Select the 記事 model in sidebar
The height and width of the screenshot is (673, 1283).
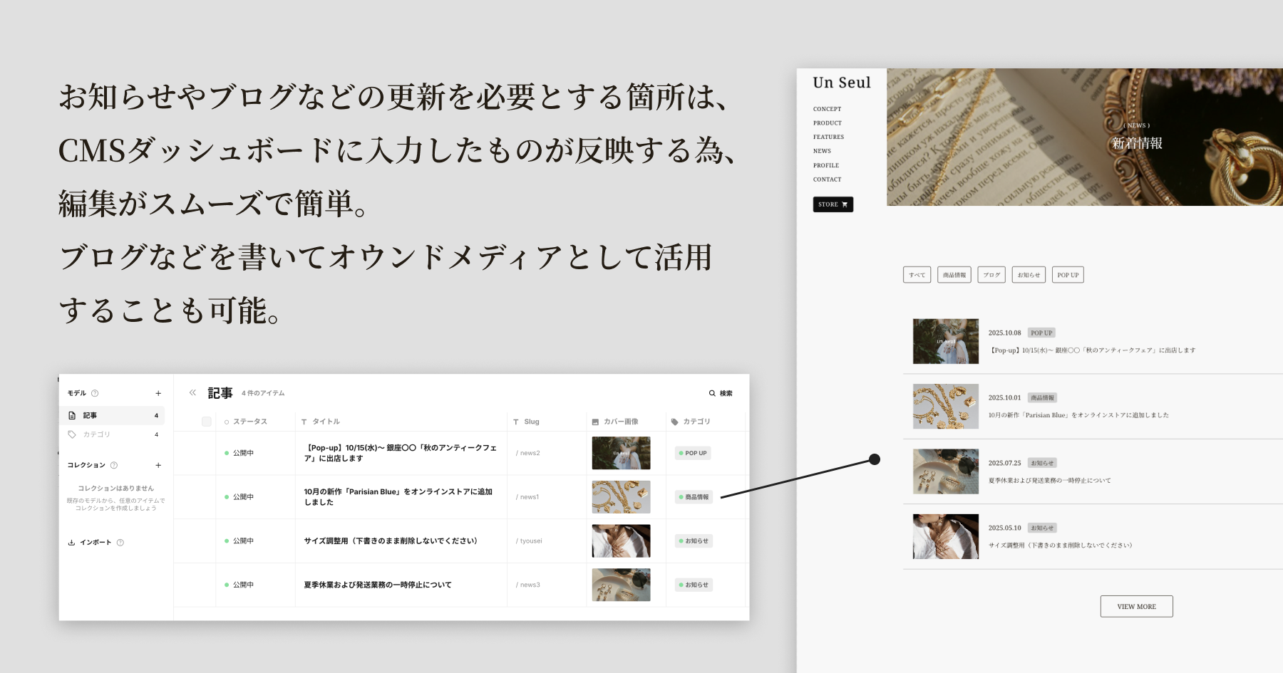[x=113, y=415]
